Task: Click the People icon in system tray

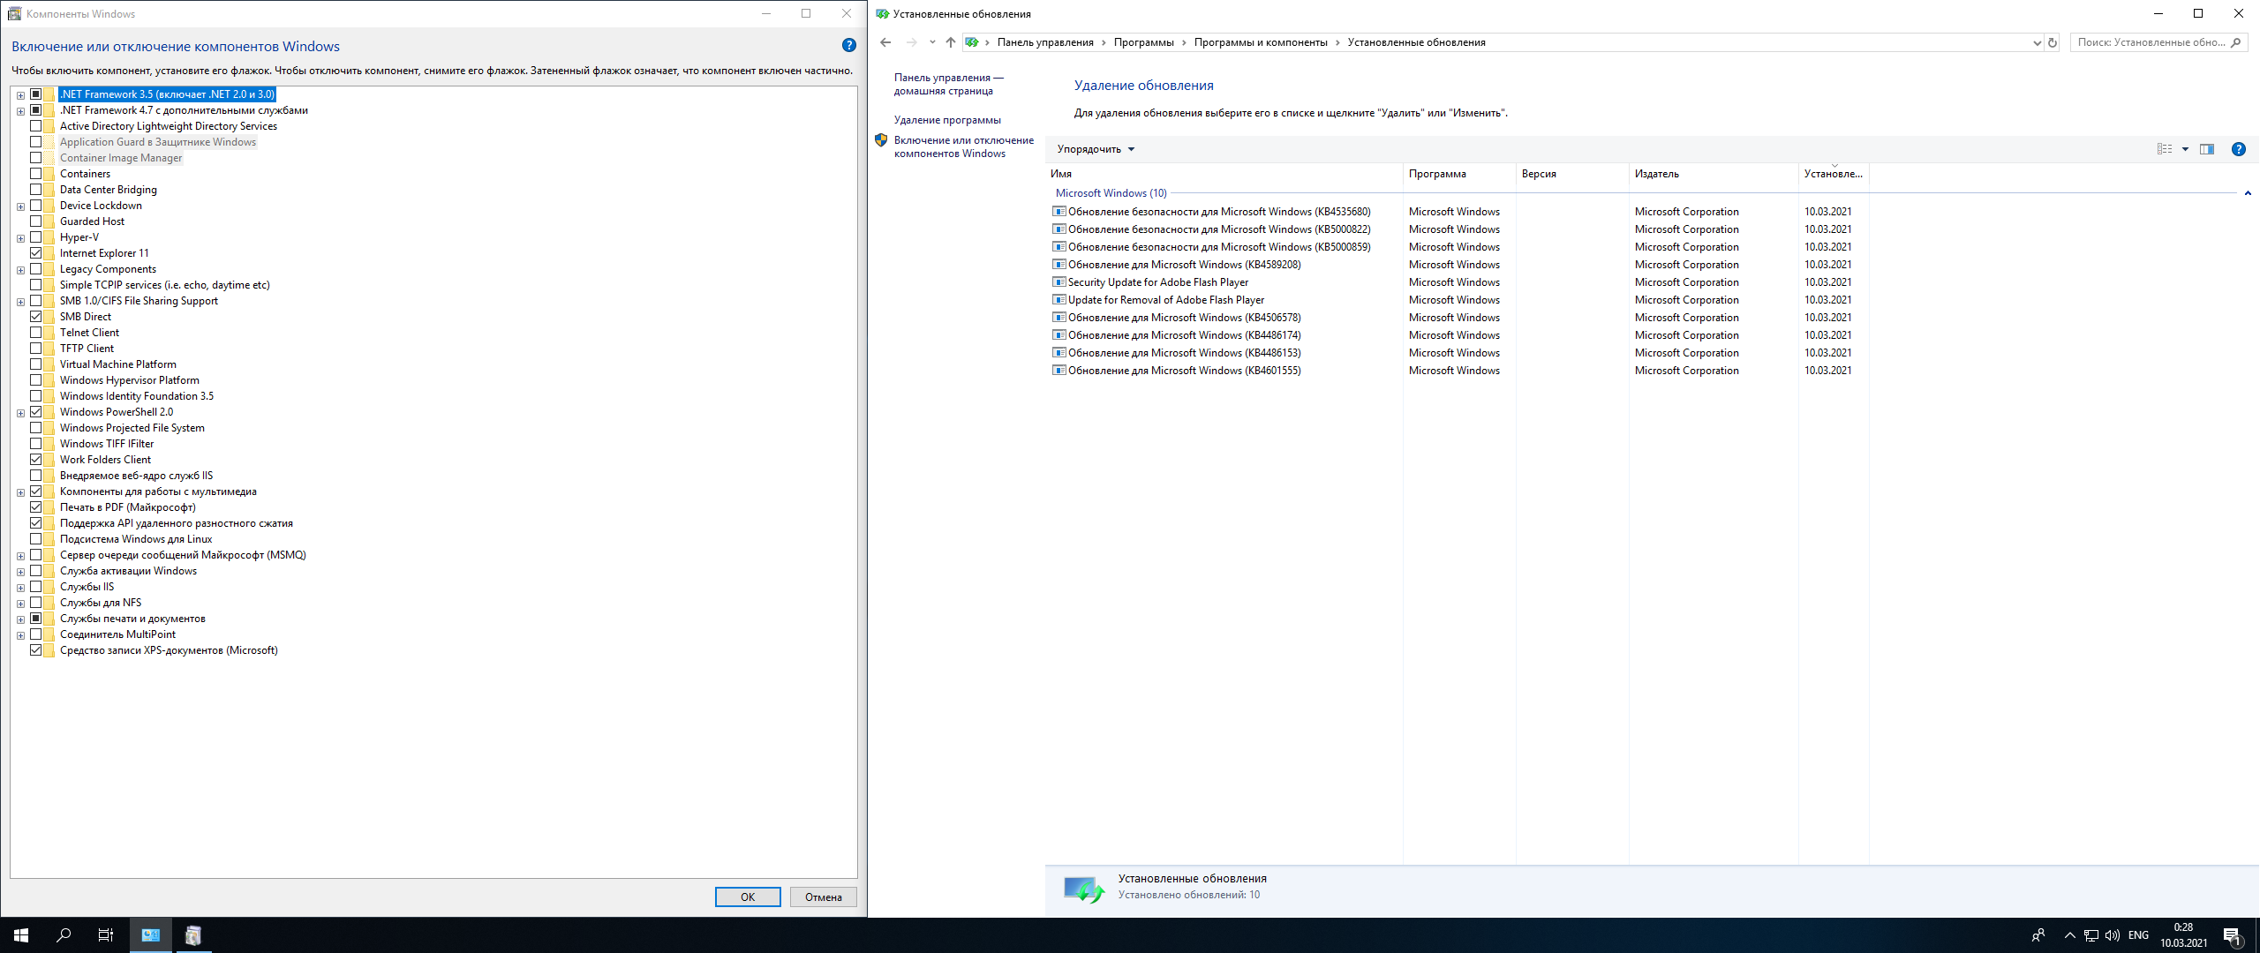Action: pyautogui.click(x=2038, y=935)
